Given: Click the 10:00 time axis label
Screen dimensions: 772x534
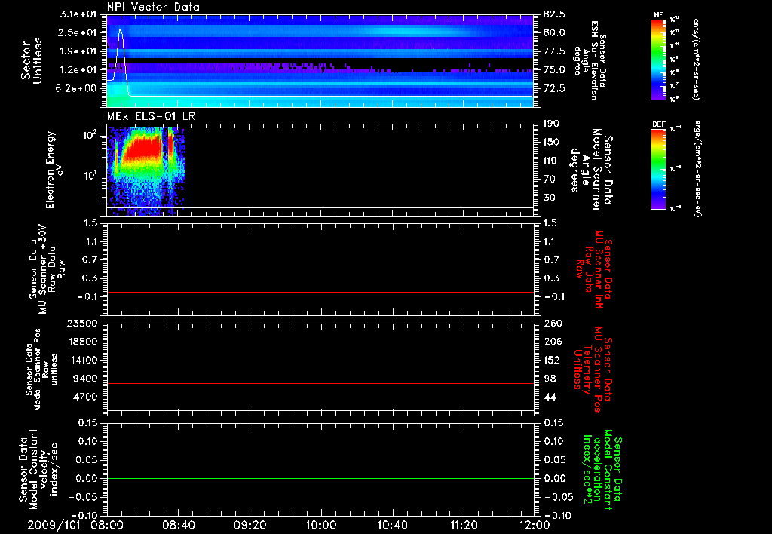Looking at the screenshot, I should (321, 525).
